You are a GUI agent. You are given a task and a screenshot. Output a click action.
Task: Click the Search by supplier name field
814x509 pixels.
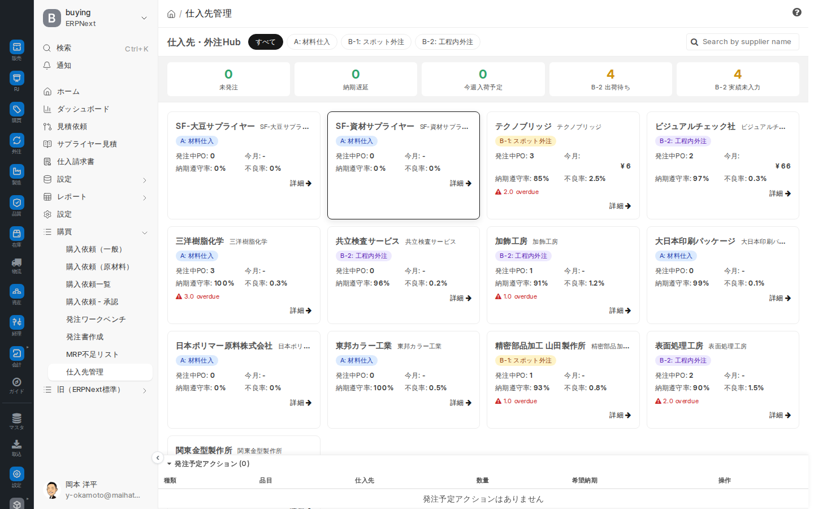[743, 42]
